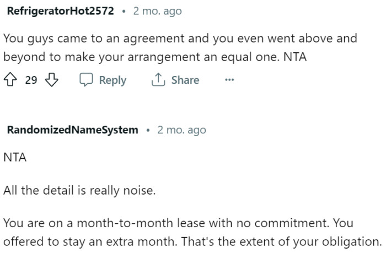Image resolution: width=386 pixels, height=253 pixels.
Task: Click the line starting "offered to stay an extra month"
Action: 192,241
